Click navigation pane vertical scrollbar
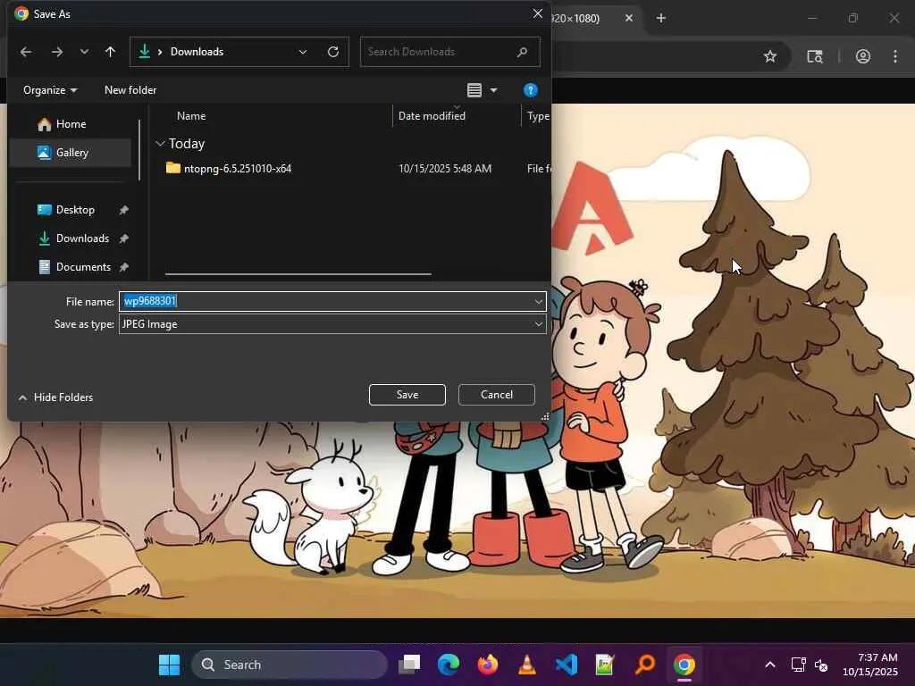 pos(139,150)
